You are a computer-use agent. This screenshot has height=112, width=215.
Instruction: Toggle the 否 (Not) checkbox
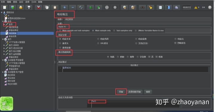click(x=149, y=57)
